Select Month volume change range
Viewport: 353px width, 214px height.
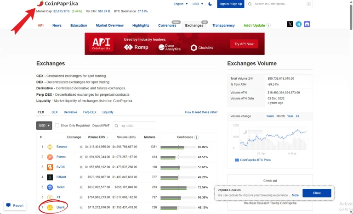(x=280, y=116)
